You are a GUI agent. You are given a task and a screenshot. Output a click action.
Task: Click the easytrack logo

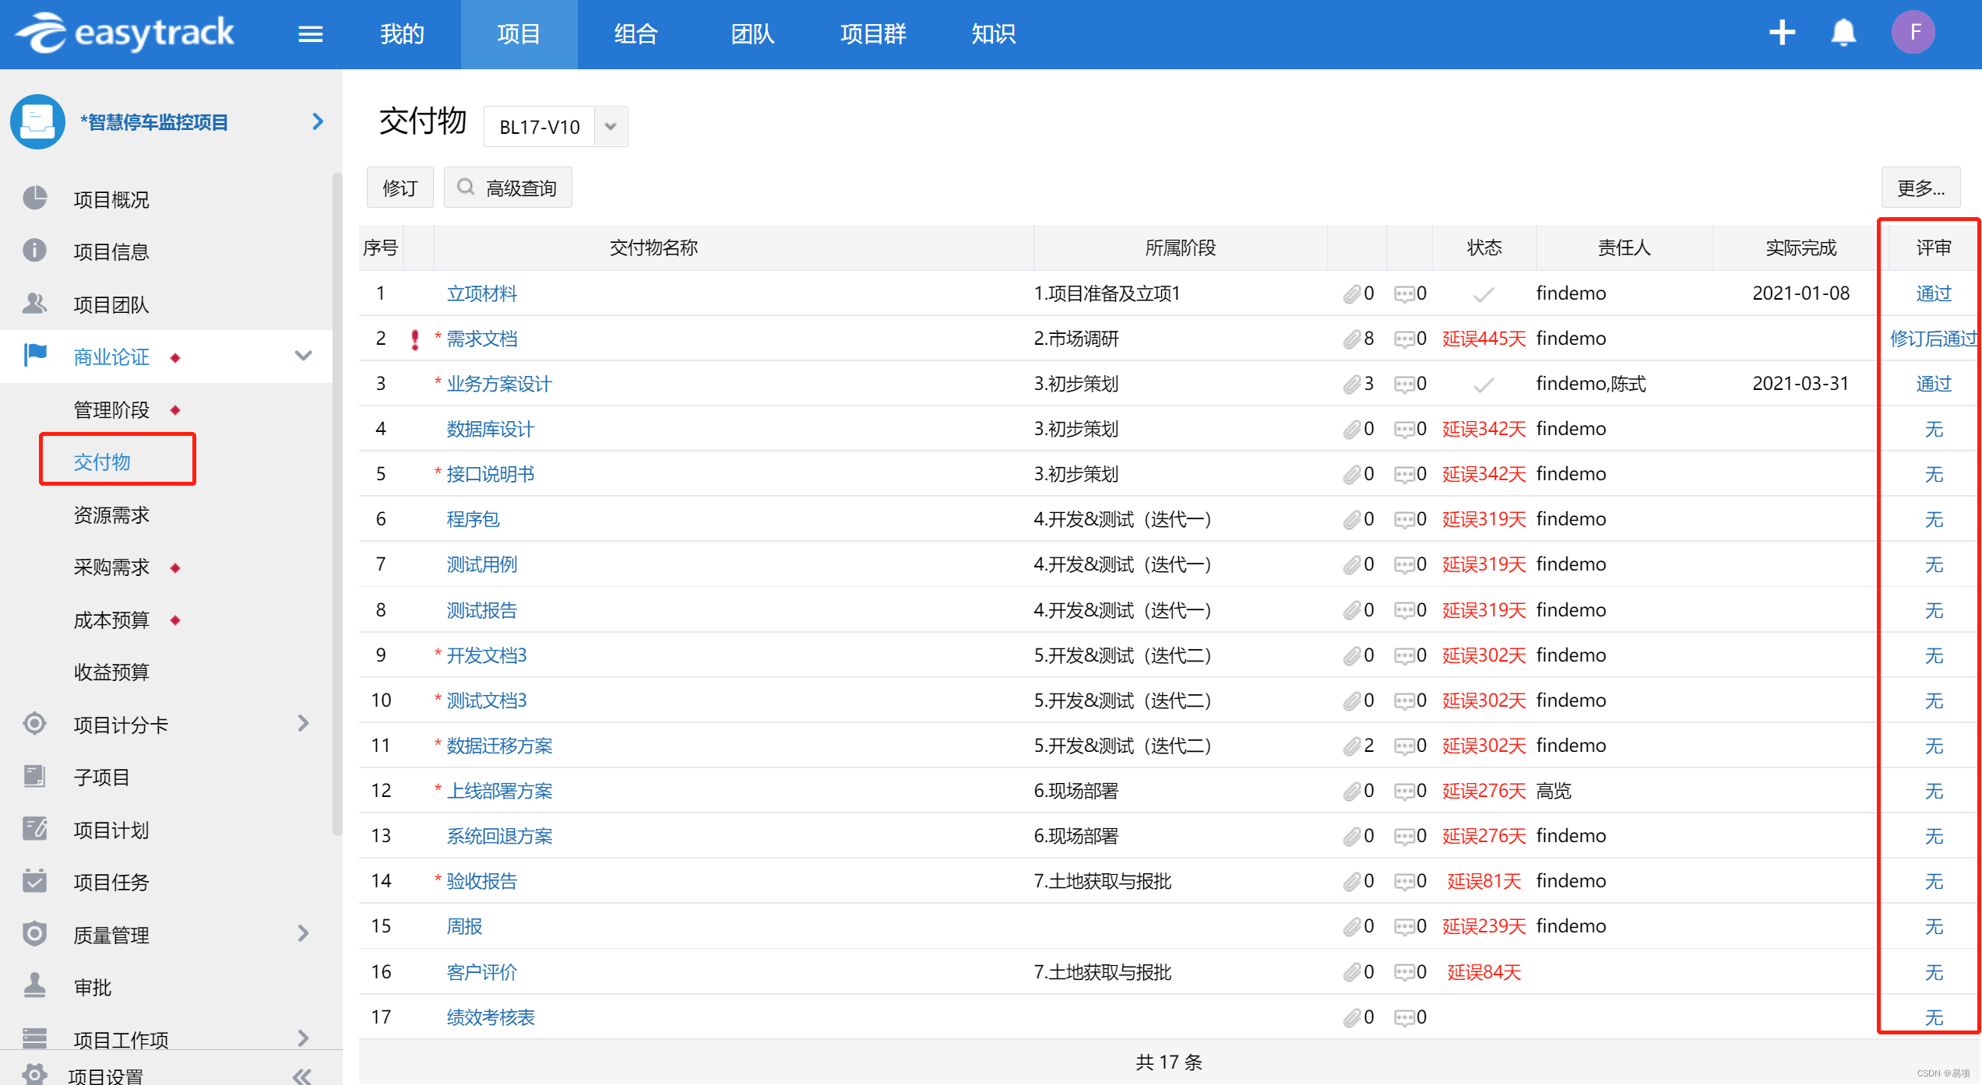(x=125, y=33)
